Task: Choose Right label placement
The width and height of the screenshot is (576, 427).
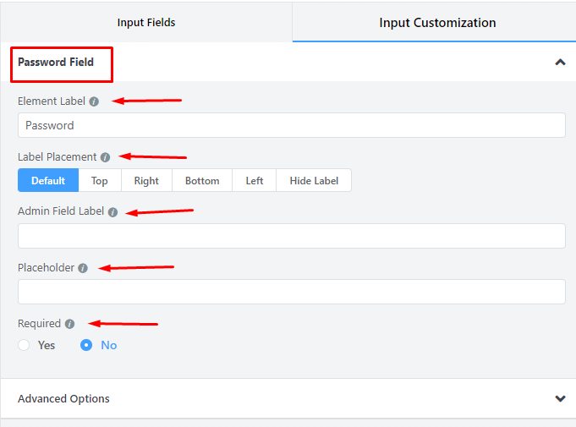Action: (146, 181)
